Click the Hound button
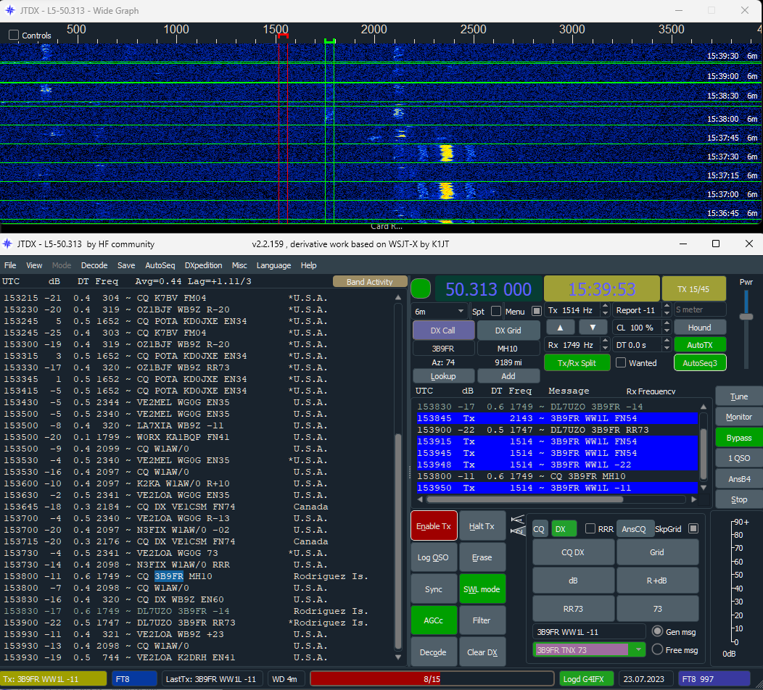The height and width of the screenshot is (690, 763). coord(699,328)
